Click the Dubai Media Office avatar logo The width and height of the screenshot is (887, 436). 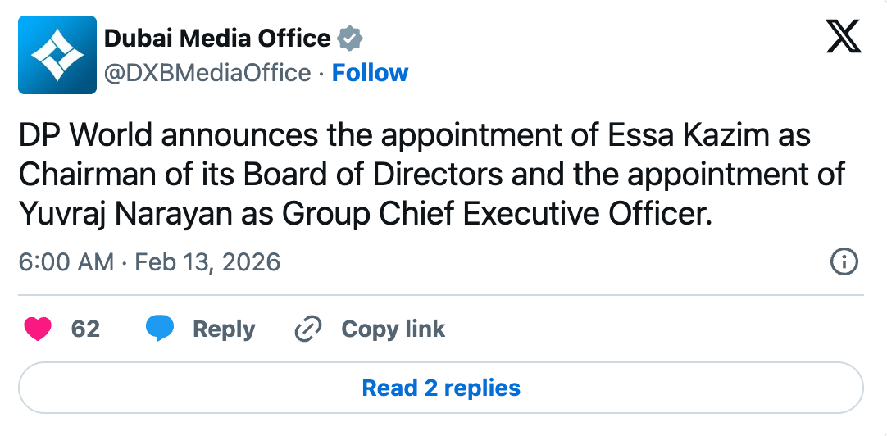pyautogui.click(x=57, y=55)
